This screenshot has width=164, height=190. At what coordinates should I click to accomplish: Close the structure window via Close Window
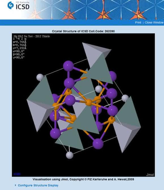154,23
